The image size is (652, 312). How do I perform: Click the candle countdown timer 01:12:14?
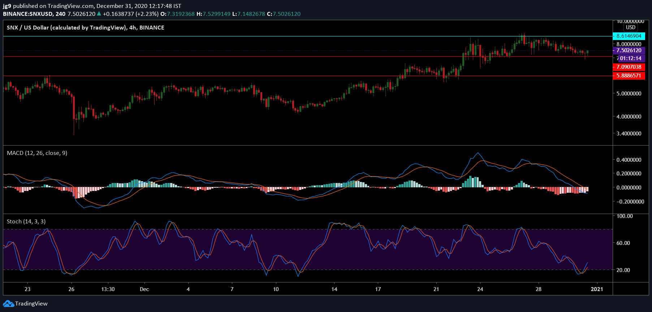click(631, 58)
